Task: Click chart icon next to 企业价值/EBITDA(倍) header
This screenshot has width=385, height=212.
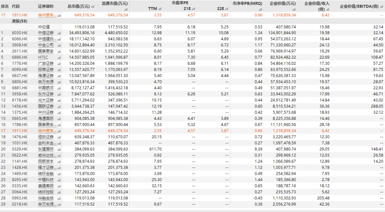Action: coord(383,7)
